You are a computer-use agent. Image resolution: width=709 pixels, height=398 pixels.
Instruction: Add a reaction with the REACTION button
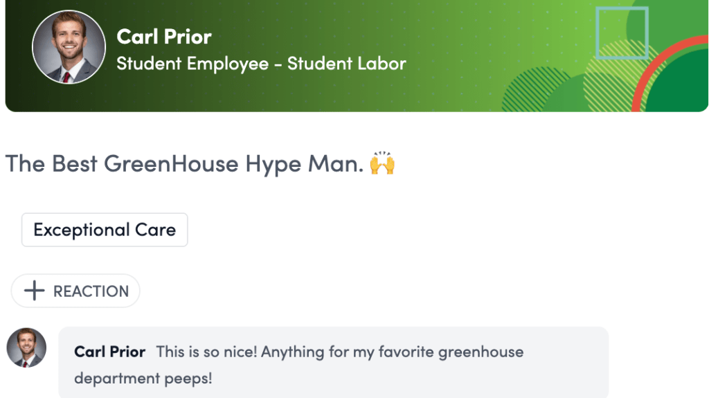click(x=75, y=291)
